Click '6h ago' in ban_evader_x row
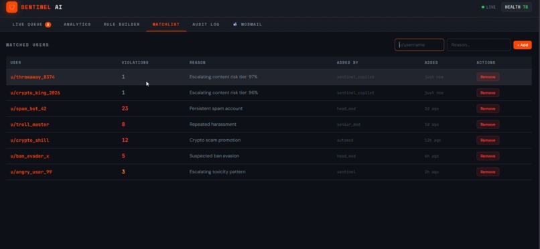Viewport: 540px width, 249px height. tap(431, 156)
